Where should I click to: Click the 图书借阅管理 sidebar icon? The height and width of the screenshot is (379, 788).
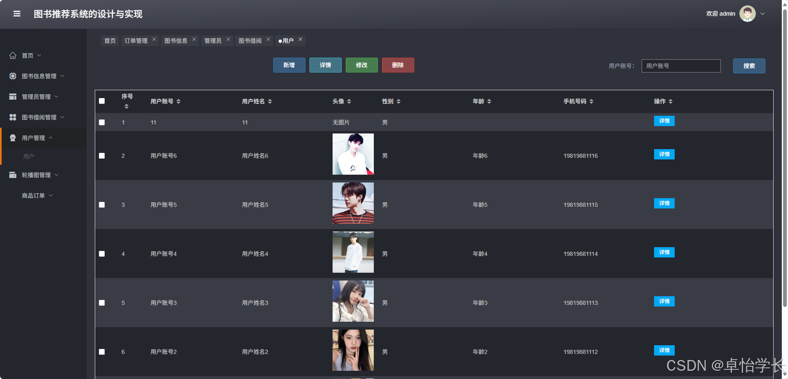point(13,117)
